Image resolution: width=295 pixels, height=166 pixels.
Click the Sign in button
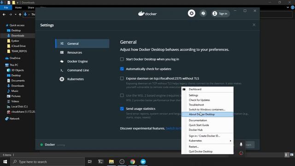(220, 13)
